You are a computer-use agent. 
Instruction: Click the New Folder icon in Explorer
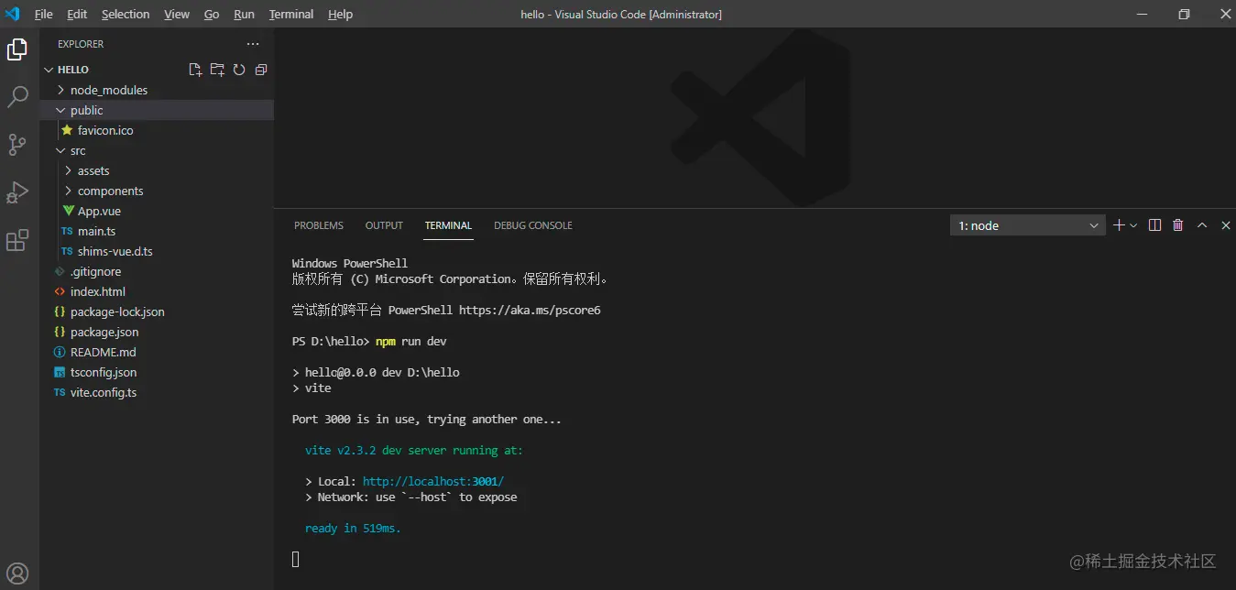(x=217, y=70)
